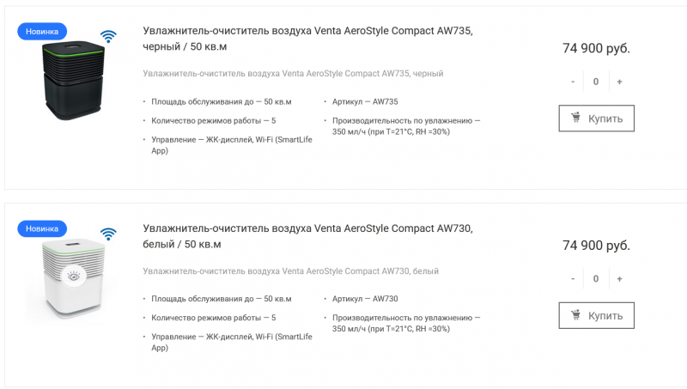Viewport: 687px width, 389px height.
Task: Click Wi-Fi icon on black AW735 humidifier
Action: coord(108,37)
